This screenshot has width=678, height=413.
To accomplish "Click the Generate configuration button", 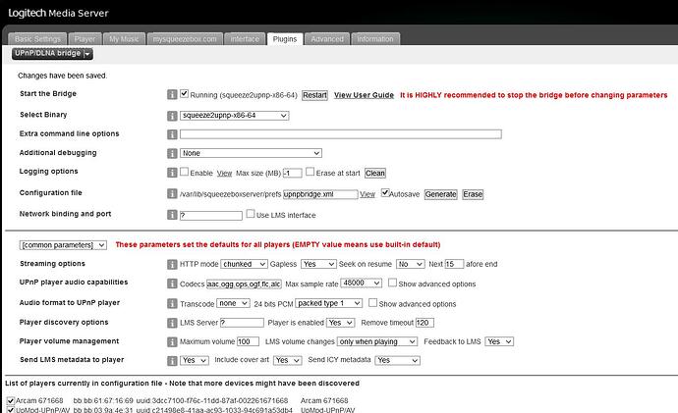I will pos(440,194).
